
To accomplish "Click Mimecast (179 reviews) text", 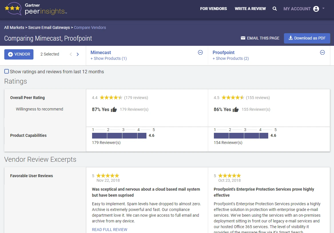I will coord(136,98).
